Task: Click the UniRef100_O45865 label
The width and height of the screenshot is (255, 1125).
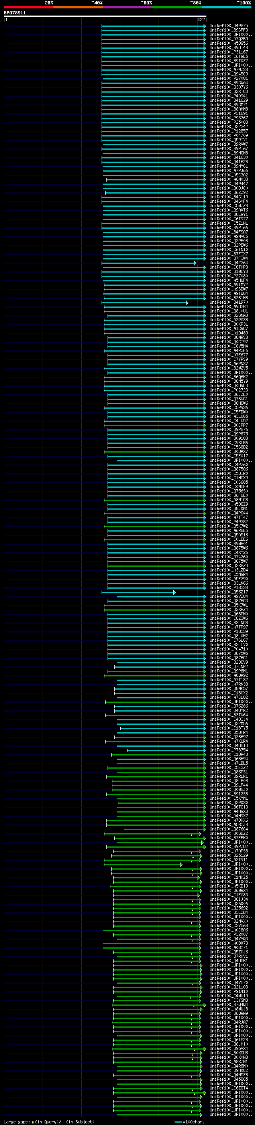Action: pos(229,1080)
